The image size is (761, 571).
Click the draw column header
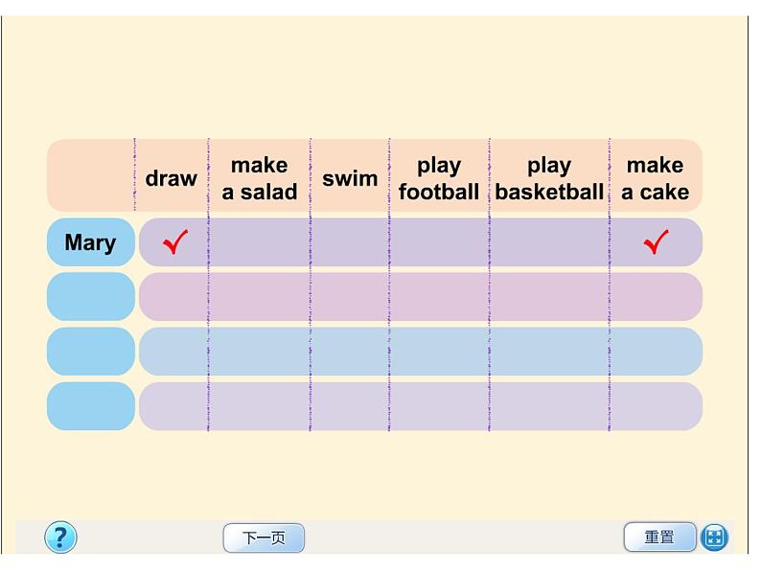(x=172, y=178)
